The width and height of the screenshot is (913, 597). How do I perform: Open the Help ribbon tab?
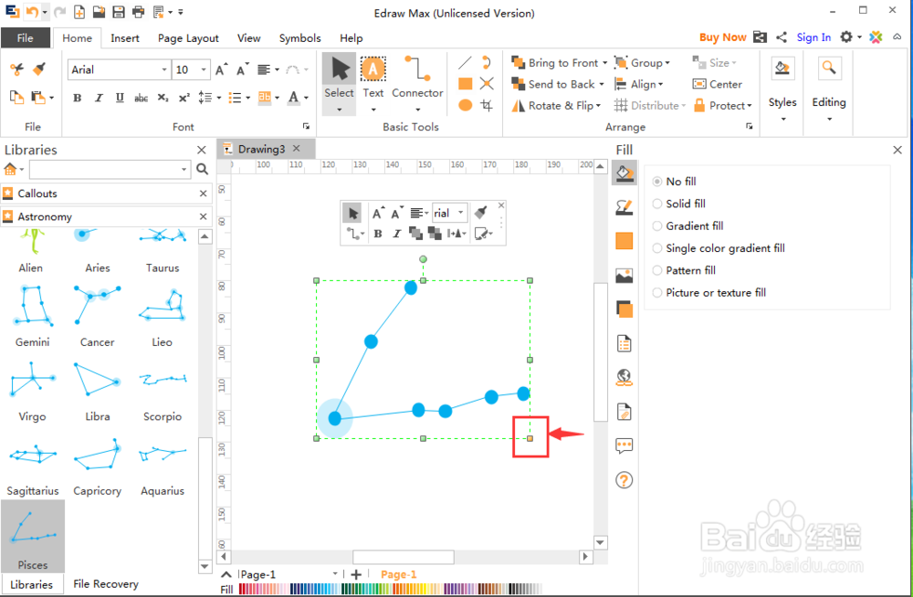(352, 37)
